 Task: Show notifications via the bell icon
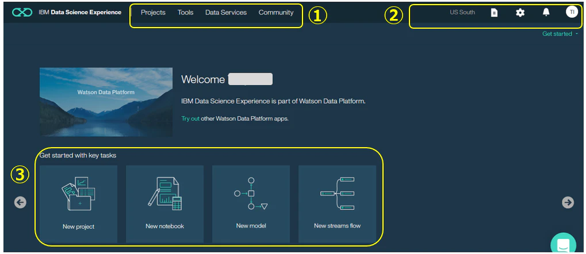tap(546, 12)
